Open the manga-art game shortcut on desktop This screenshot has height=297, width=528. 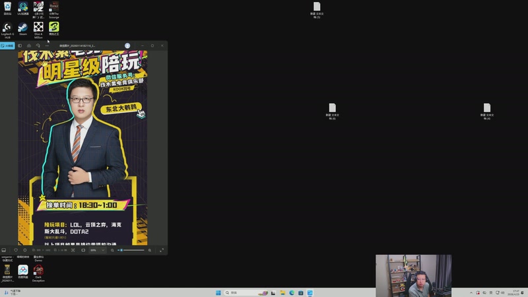pyautogui.click(x=38, y=10)
